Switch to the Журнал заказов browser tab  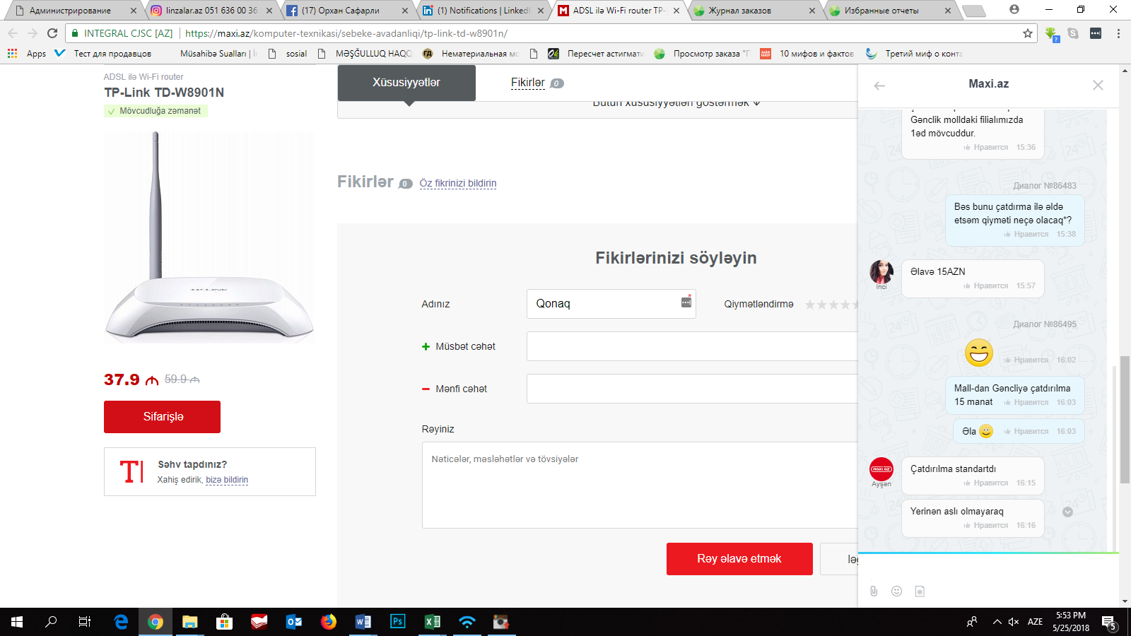click(754, 11)
